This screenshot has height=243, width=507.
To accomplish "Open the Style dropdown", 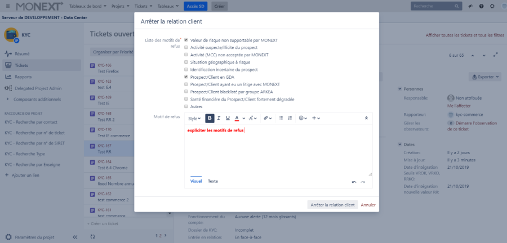I will (x=194, y=118).
